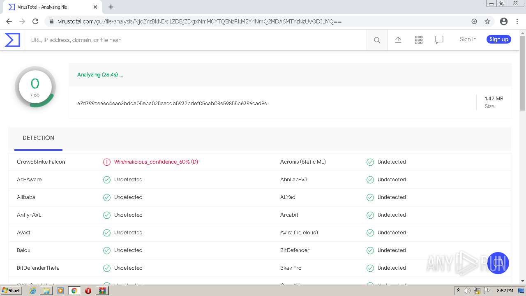This screenshot has width=526, height=296.
Task: Open the chat bubble floating button
Action: tap(498, 263)
